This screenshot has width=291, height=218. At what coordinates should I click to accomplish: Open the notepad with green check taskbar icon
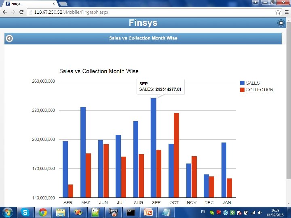coord(95,212)
